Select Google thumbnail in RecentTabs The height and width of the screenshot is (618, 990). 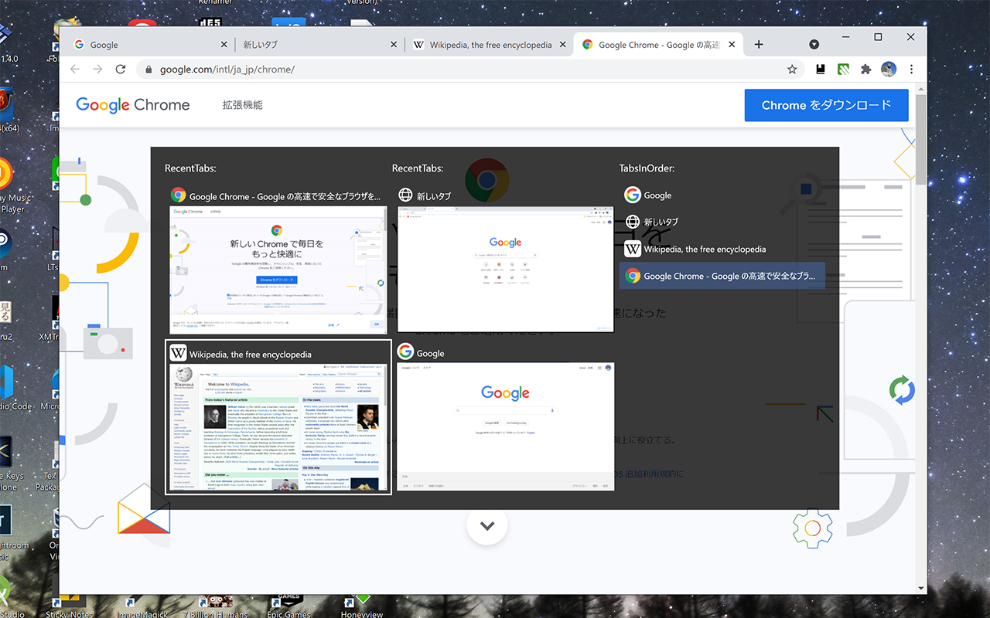point(505,426)
